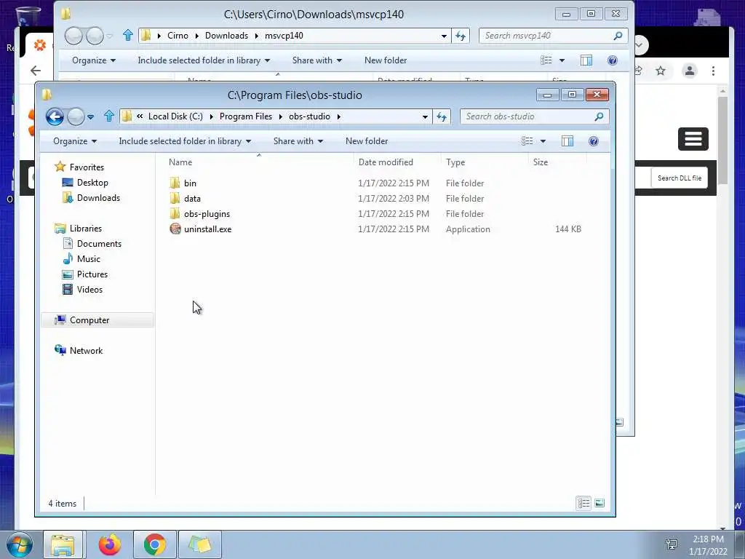
Task: Open Windows Explorer from the taskbar
Action: (x=63, y=544)
